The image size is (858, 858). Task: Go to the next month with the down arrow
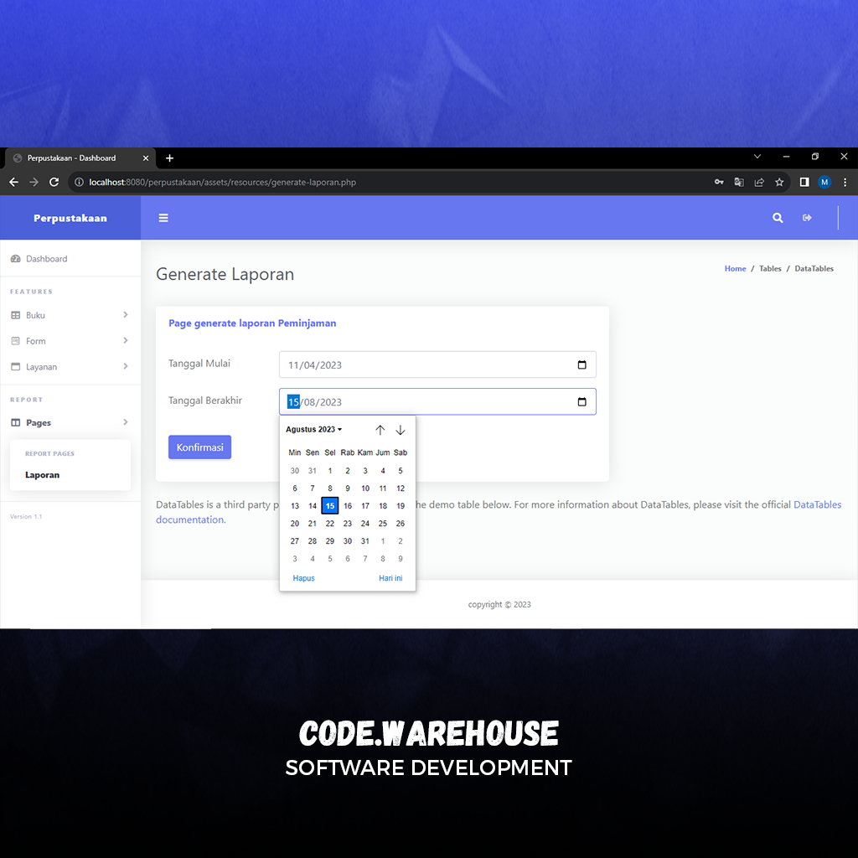(x=401, y=430)
